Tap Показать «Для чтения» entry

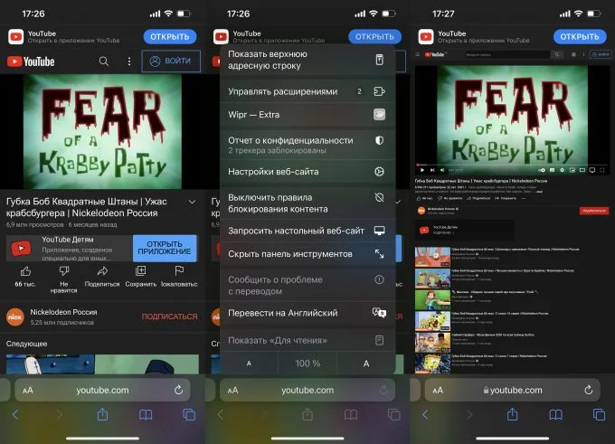pos(307,340)
